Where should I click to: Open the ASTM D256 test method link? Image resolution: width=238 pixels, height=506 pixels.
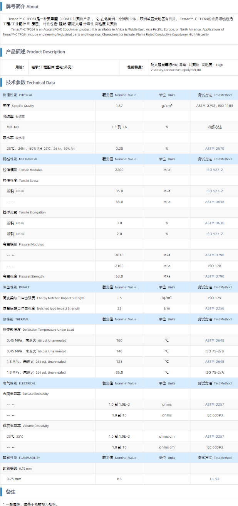[215, 308]
